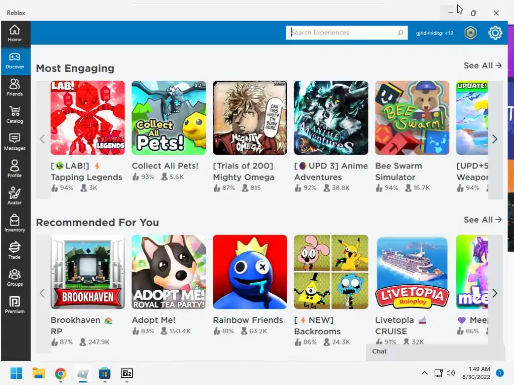Click the Roblox taskbar icon
The height and width of the screenshot is (385, 514).
pyautogui.click(x=83, y=373)
